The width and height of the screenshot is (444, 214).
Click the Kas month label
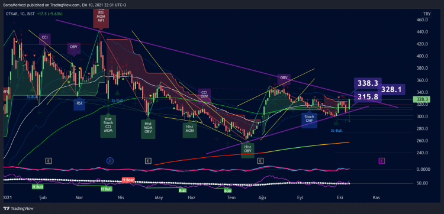pos(376,197)
